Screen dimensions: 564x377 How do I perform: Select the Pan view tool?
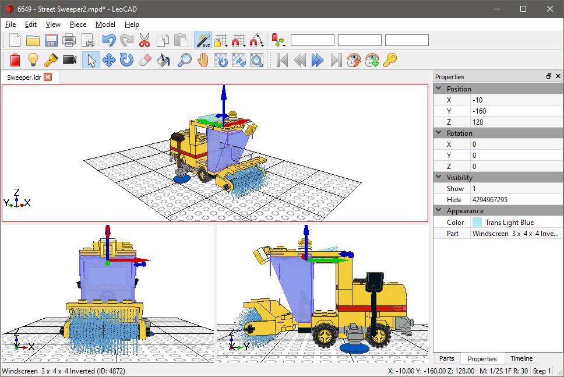click(203, 59)
